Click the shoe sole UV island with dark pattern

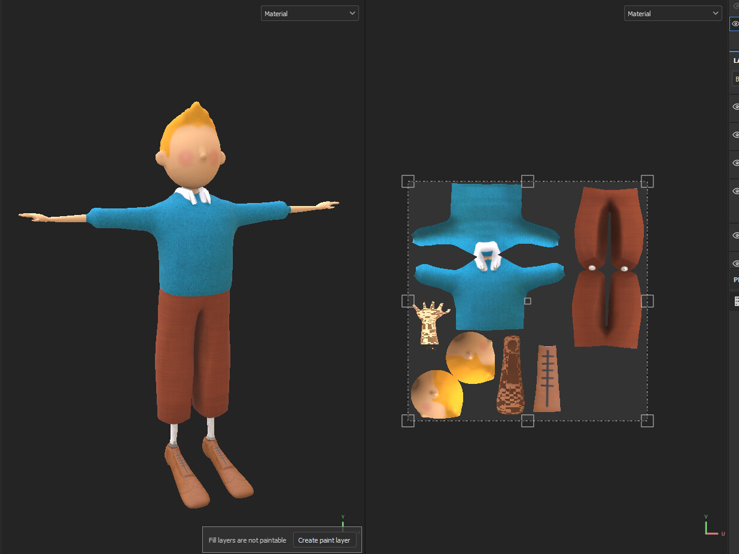[x=511, y=375]
